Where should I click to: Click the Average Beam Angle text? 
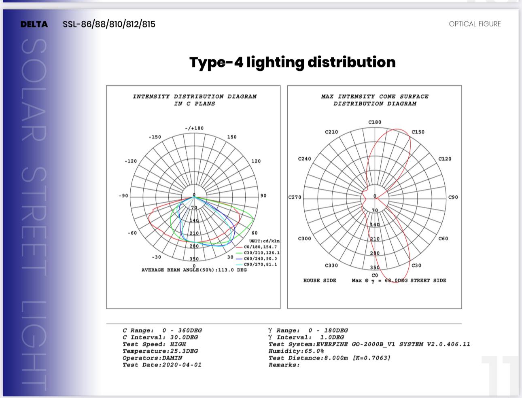pos(194,270)
